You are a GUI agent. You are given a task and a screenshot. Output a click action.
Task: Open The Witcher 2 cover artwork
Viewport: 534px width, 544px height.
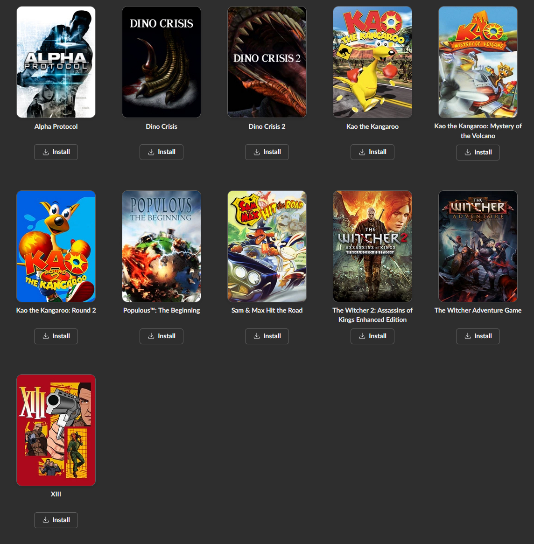click(x=372, y=246)
